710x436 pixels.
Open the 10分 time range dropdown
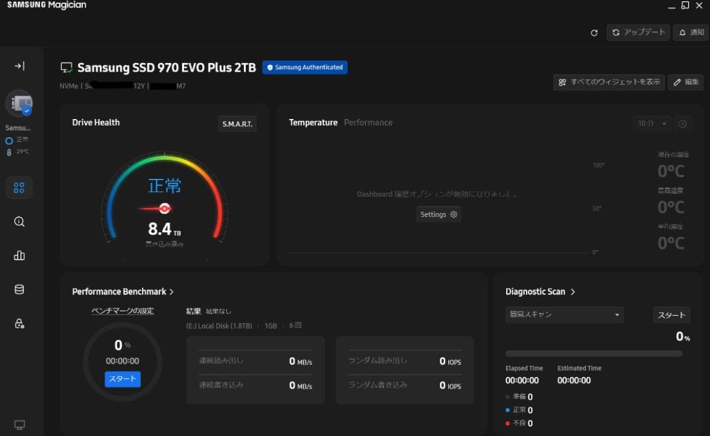click(651, 124)
